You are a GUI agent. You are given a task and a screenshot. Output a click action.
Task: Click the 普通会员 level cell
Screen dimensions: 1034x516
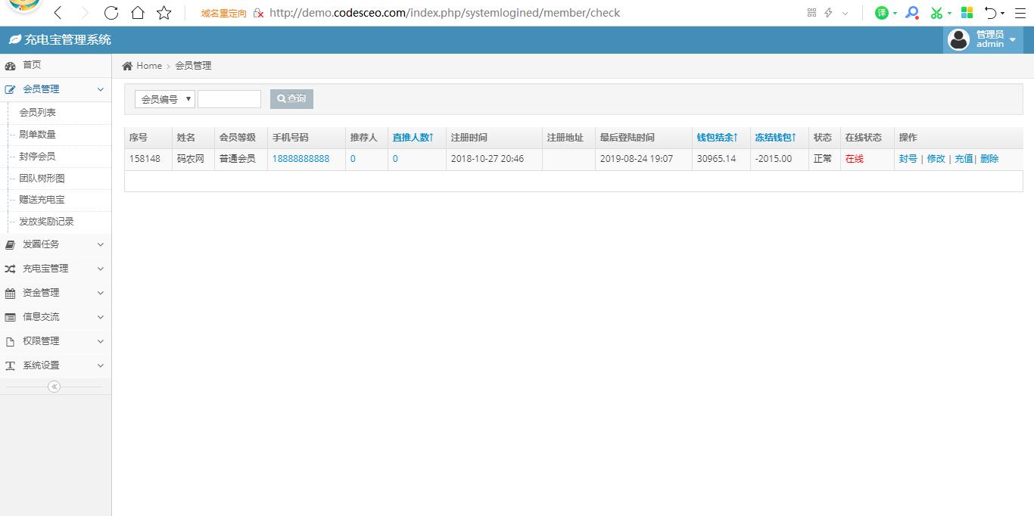coord(238,159)
